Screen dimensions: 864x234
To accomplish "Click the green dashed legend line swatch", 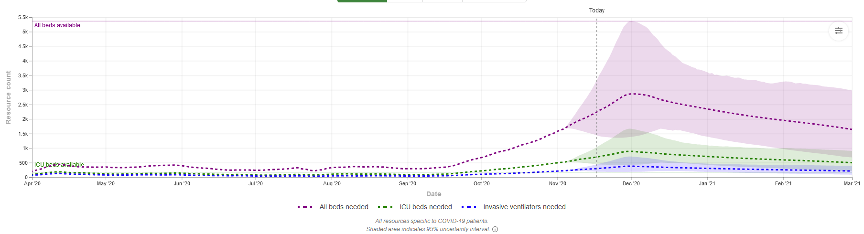I will (385, 207).
